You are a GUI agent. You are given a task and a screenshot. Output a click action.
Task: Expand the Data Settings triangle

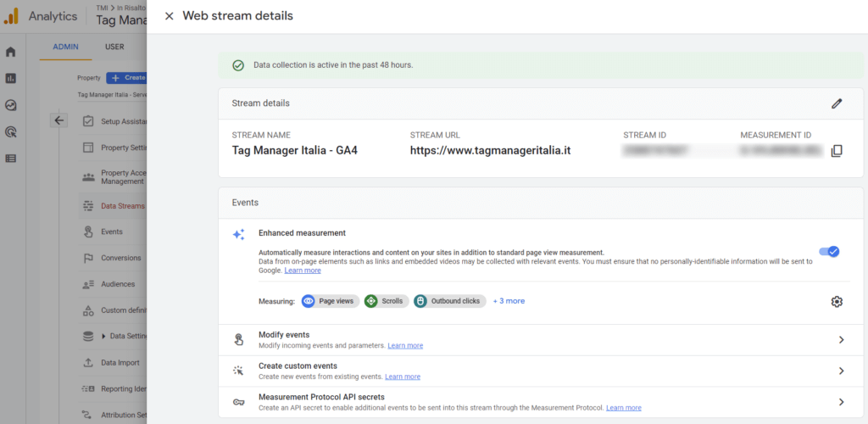(104, 337)
